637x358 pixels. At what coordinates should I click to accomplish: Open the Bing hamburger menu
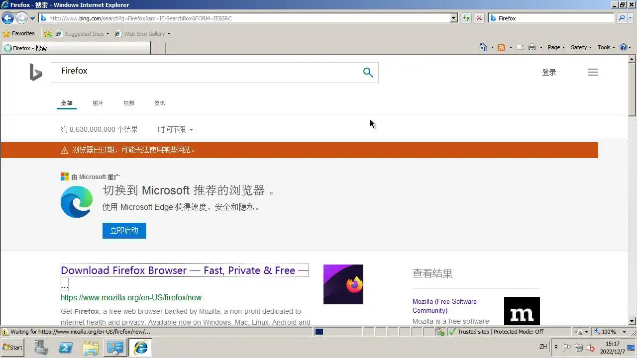tap(593, 73)
